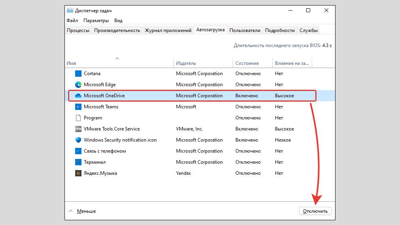Select the Автозагрузка tab
The image size is (400, 225).
point(210,30)
